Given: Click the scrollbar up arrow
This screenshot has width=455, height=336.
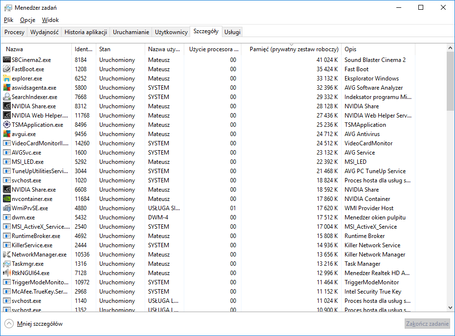Looking at the screenshot, I should coord(450,48).
